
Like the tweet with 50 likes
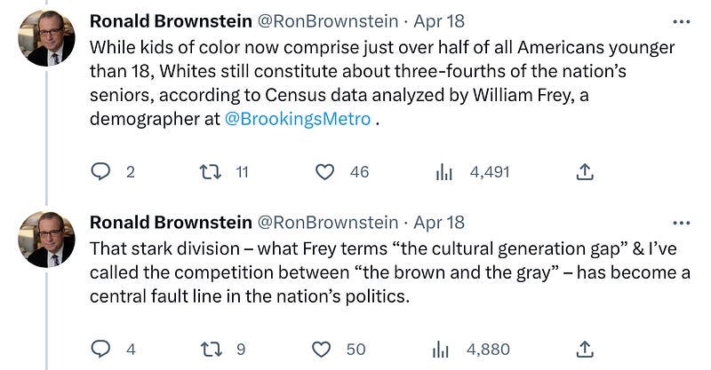(x=322, y=350)
